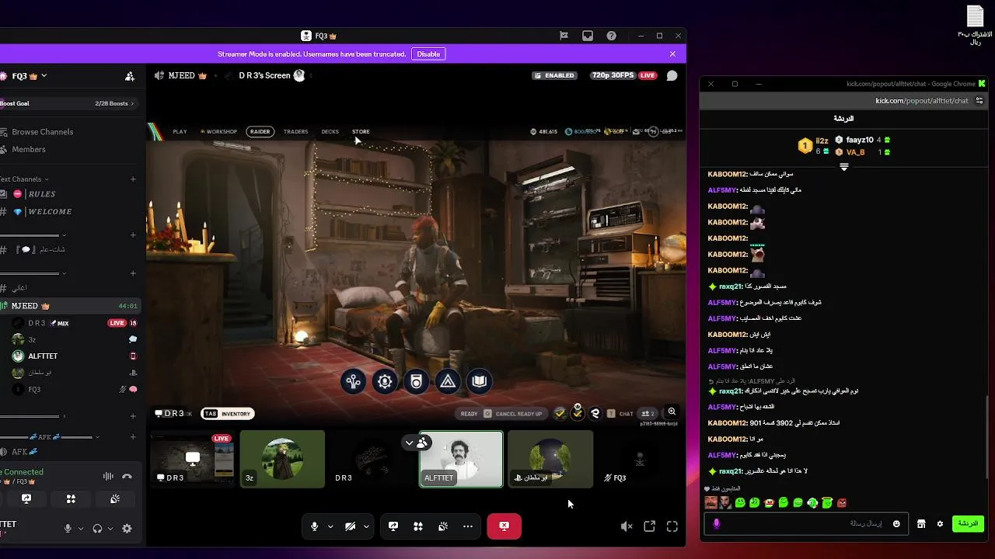Select the WORKSHOP tab in game stream

218,132
